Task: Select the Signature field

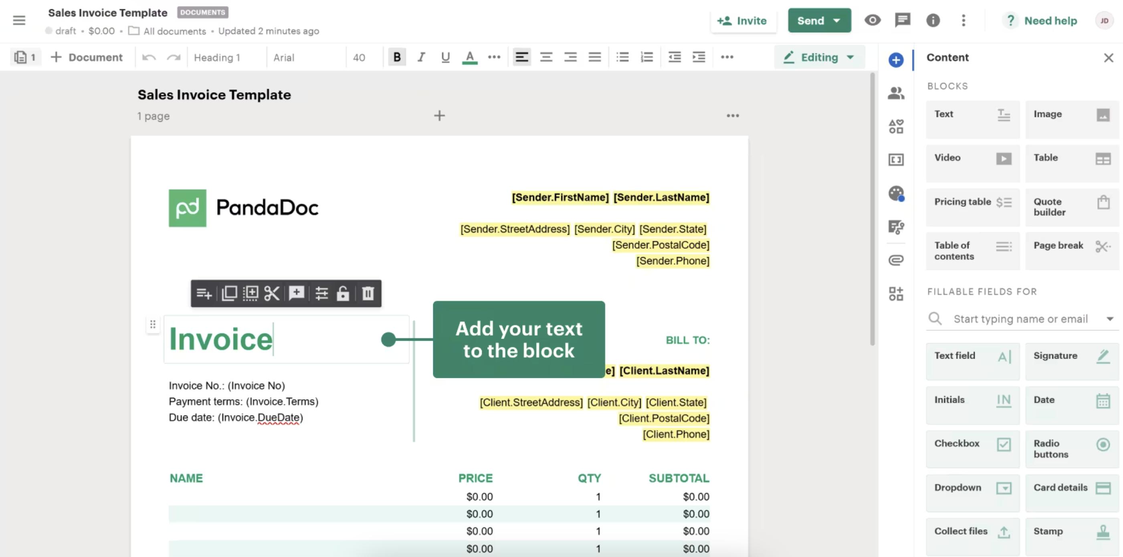Action: (1072, 361)
